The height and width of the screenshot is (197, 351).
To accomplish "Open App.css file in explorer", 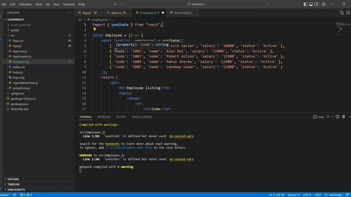I will click(18, 40).
